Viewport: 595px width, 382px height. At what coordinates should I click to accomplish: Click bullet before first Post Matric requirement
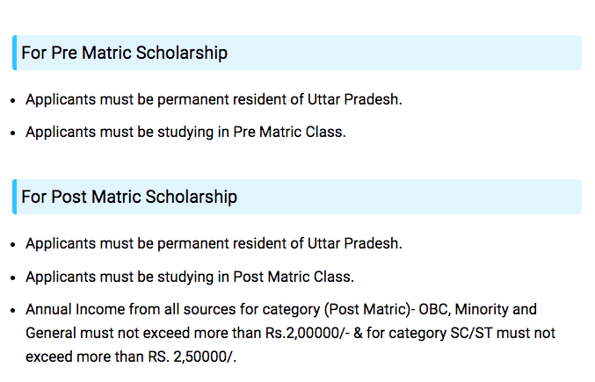[x=12, y=244]
